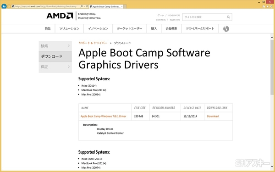Screen dimensions: 275x172
Task: Click the globe region selector icon
Action: tap(226, 28)
